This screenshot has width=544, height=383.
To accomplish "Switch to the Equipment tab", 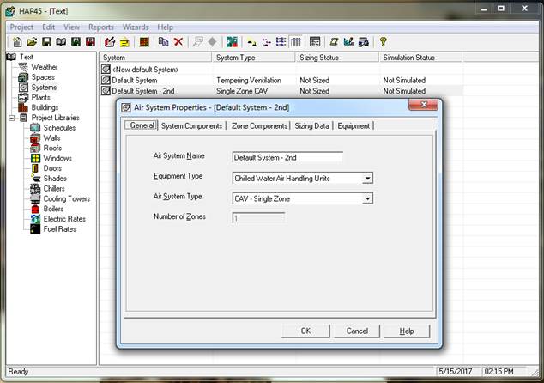I will 354,125.
